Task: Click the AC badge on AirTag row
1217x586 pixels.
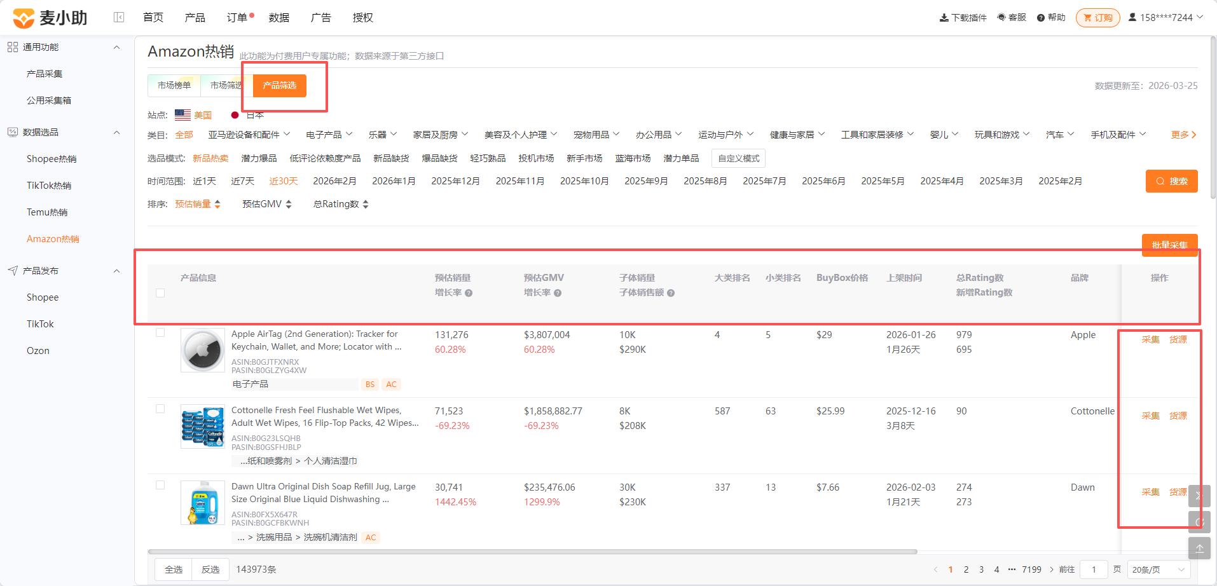Action: coord(392,385)
